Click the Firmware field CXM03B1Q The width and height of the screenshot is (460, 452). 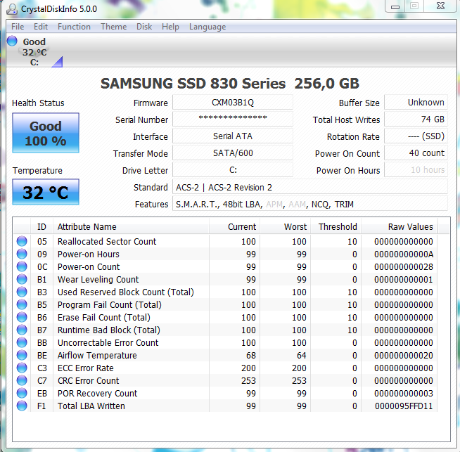tap(233, 103)
